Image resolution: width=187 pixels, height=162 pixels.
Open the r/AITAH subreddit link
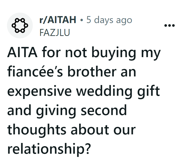(x=58, y=20)
